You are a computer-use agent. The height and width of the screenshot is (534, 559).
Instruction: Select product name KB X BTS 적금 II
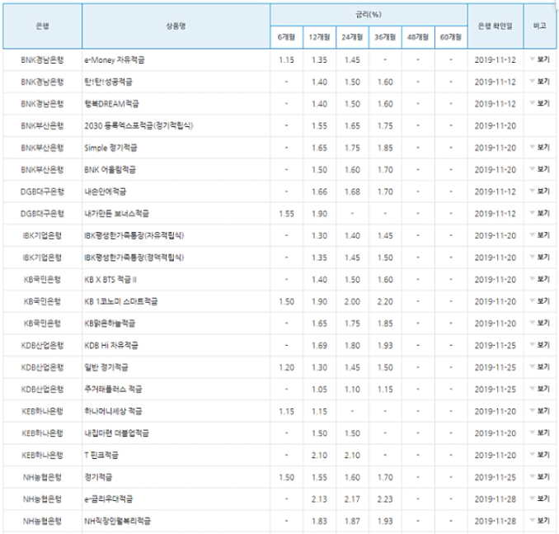coord(110,280)
